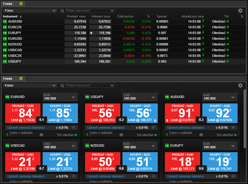Sort by Nákupní cena column header
Image resolution: width=248 pixels, height=184 pixels.
(x=101, y=16)
